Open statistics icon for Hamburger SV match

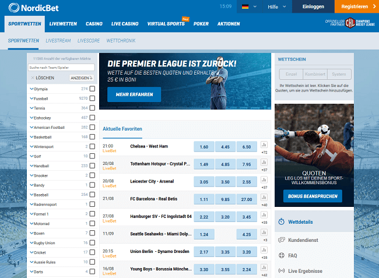click(x=264, y=214)
